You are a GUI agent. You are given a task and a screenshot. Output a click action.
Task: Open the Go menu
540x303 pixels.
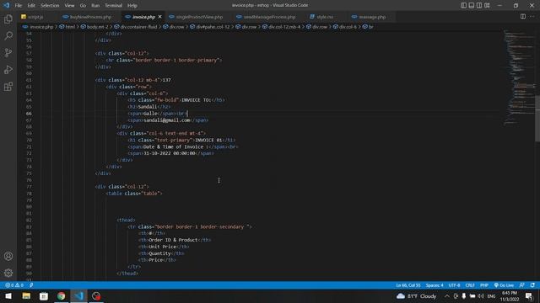point(83,6)
